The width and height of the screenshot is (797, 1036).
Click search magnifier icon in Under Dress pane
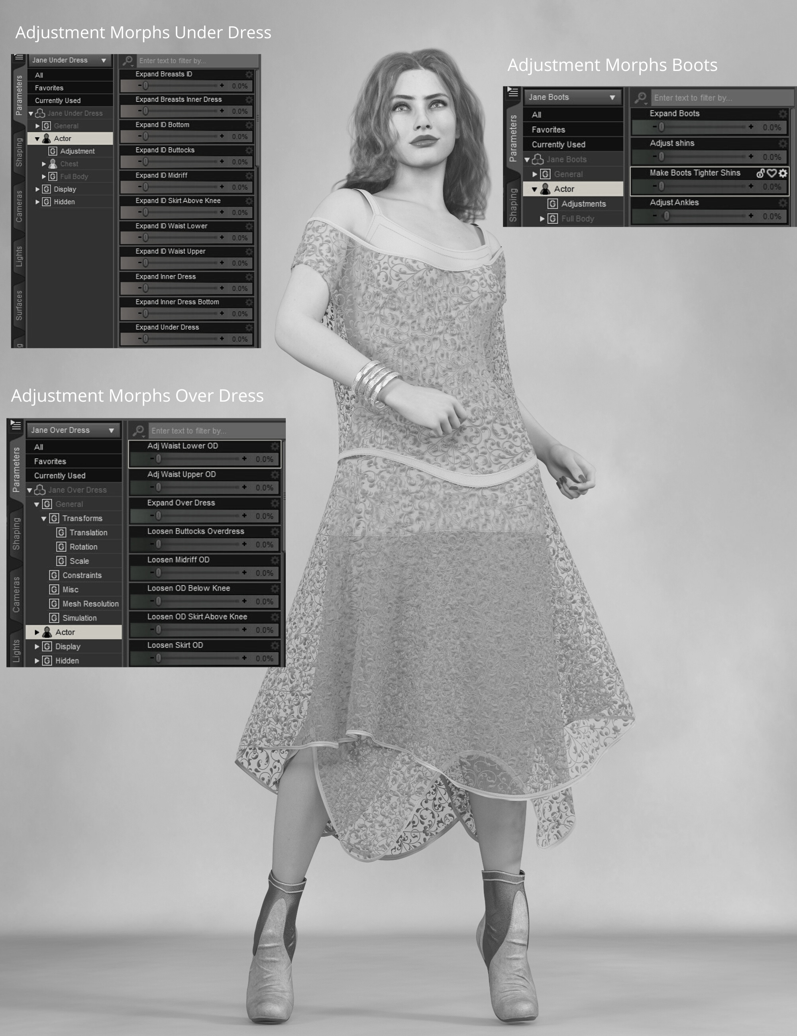[127, 61]
